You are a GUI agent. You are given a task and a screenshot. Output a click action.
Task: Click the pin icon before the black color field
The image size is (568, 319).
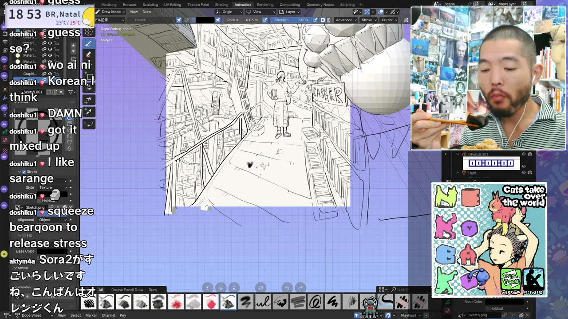179,20
